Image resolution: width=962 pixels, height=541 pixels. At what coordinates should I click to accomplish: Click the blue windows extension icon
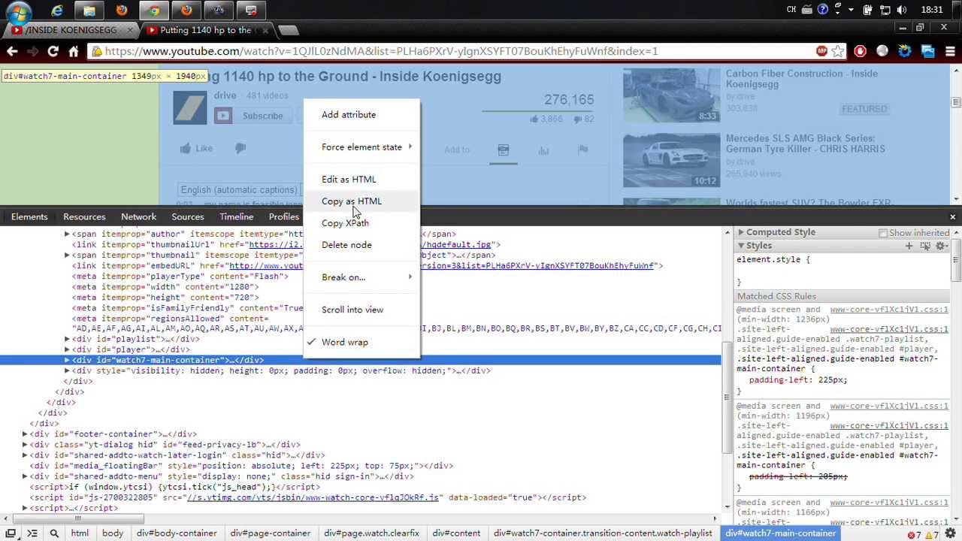[927, 51]
